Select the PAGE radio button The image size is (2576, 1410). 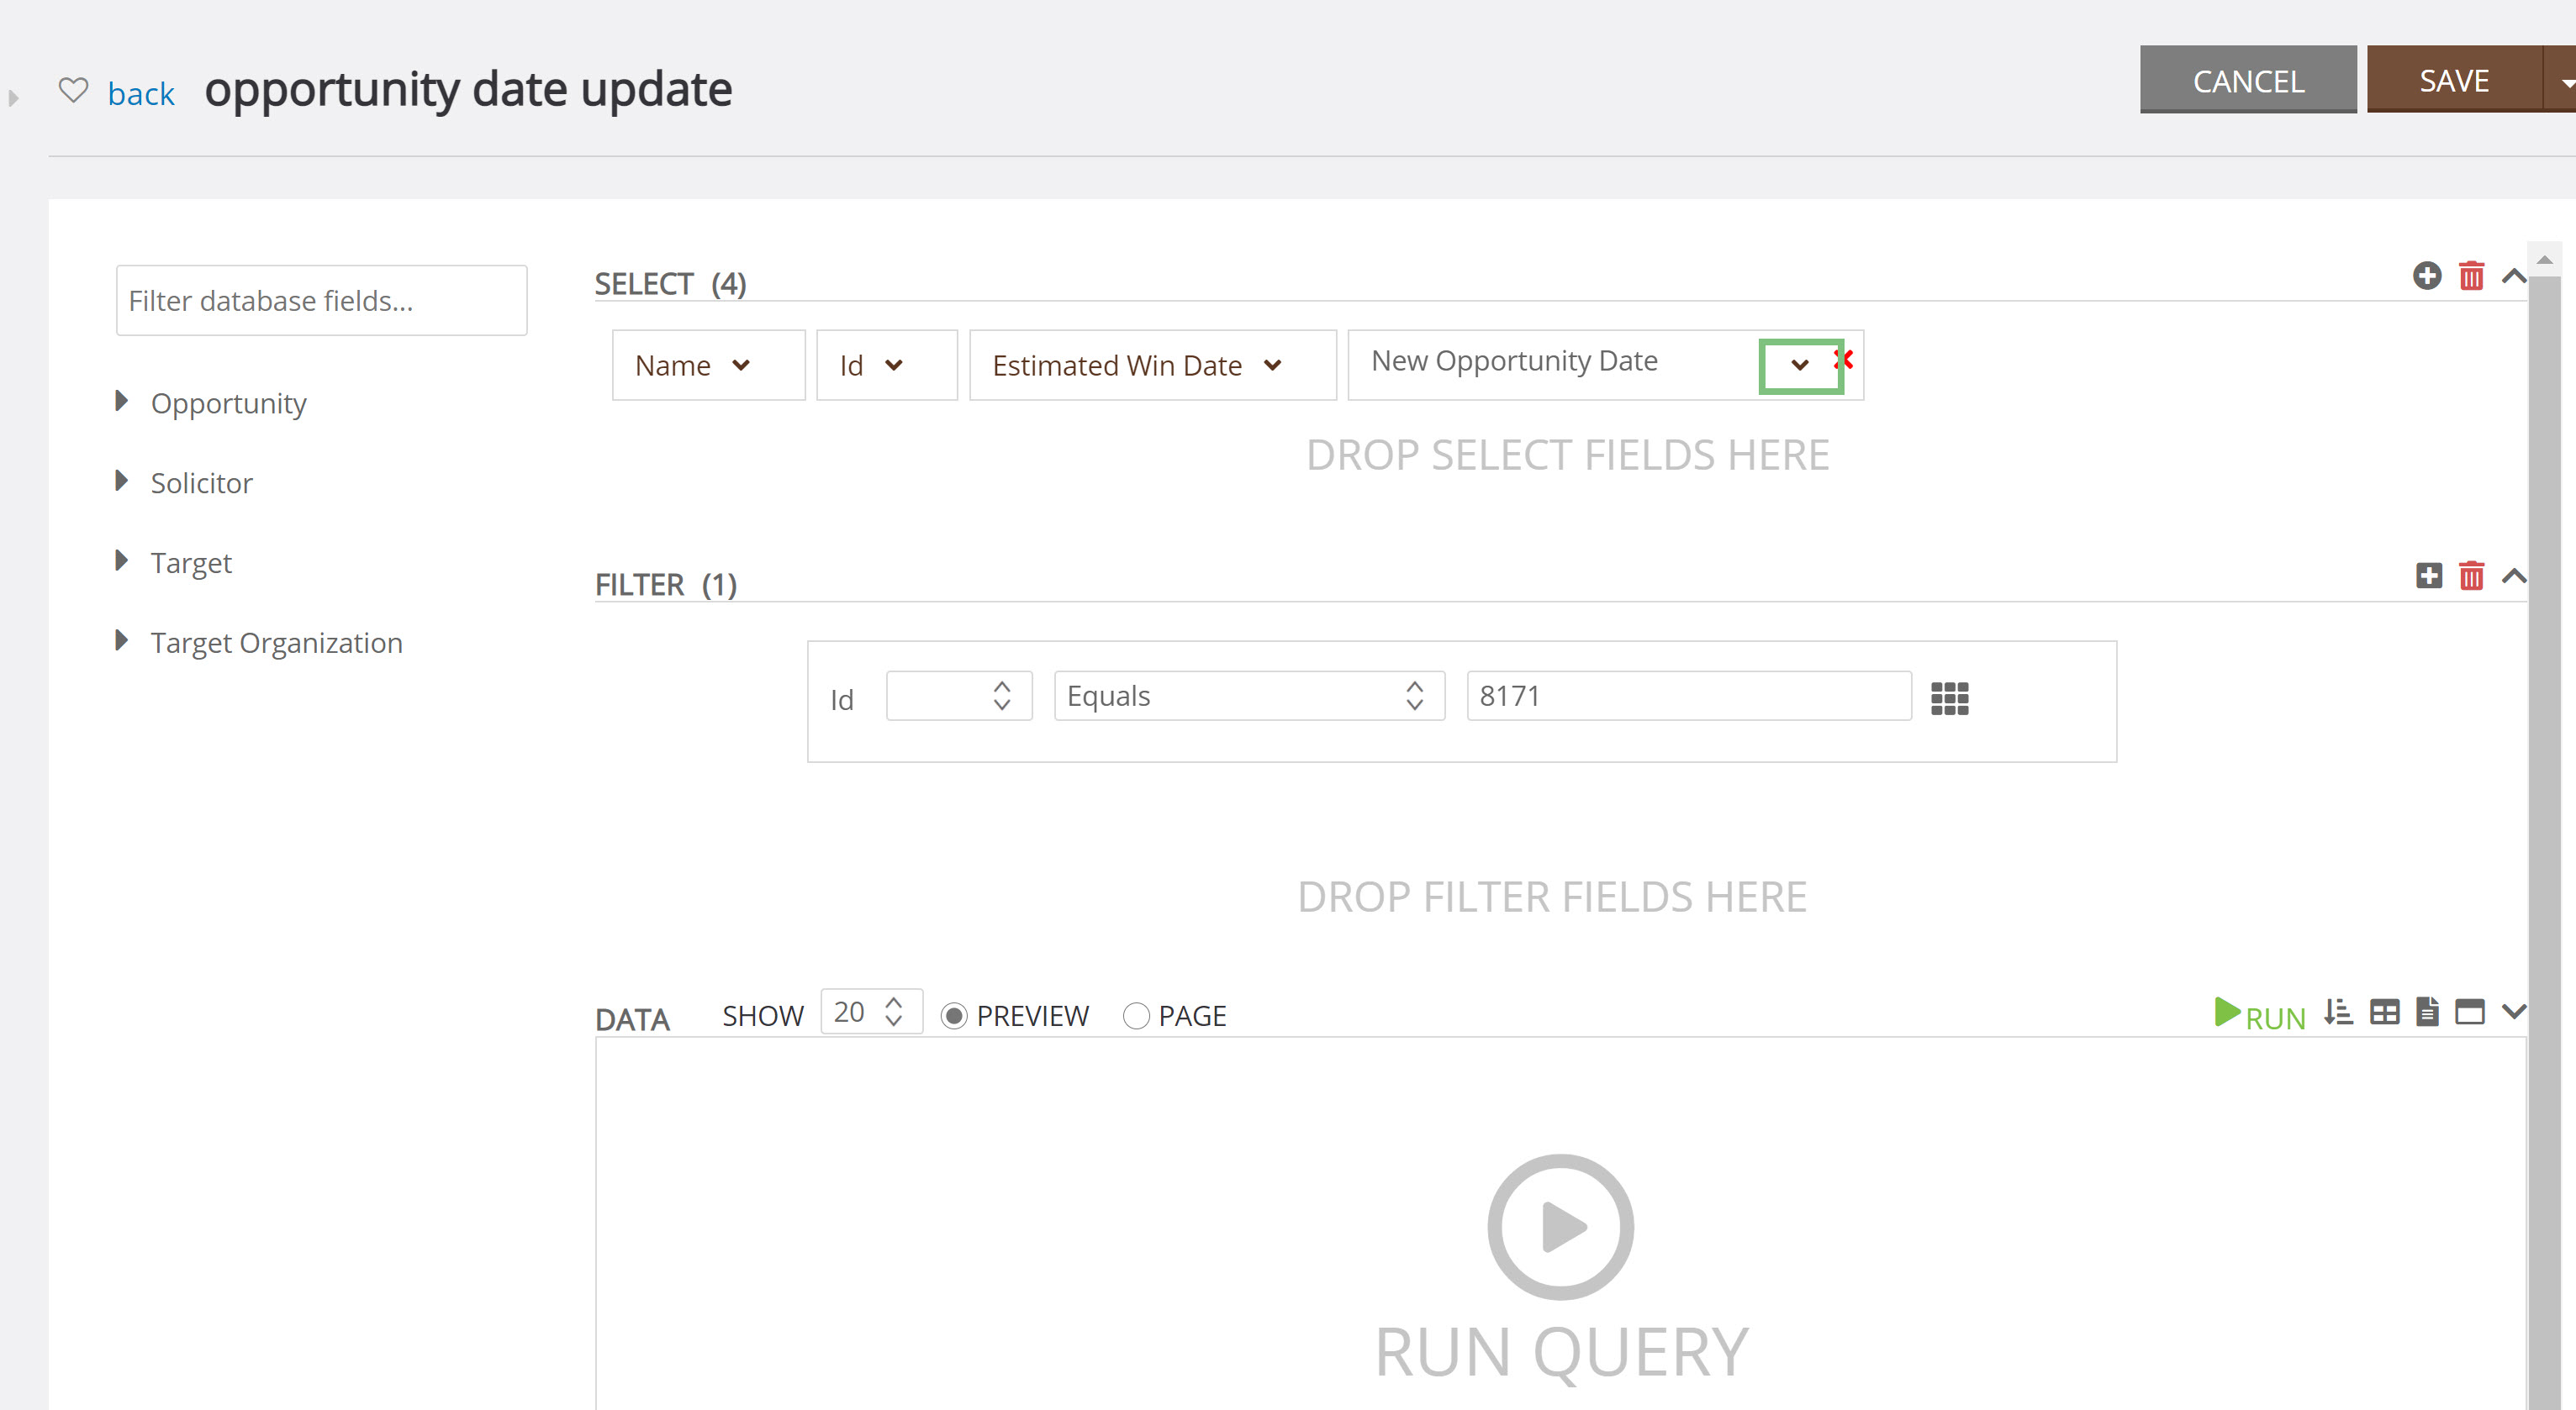point(1136,1016)
